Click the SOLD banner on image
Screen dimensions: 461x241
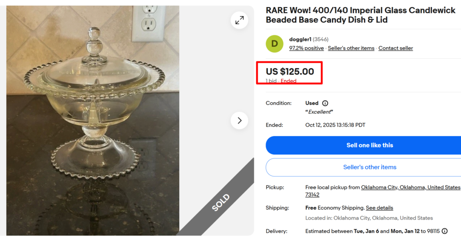220,203
